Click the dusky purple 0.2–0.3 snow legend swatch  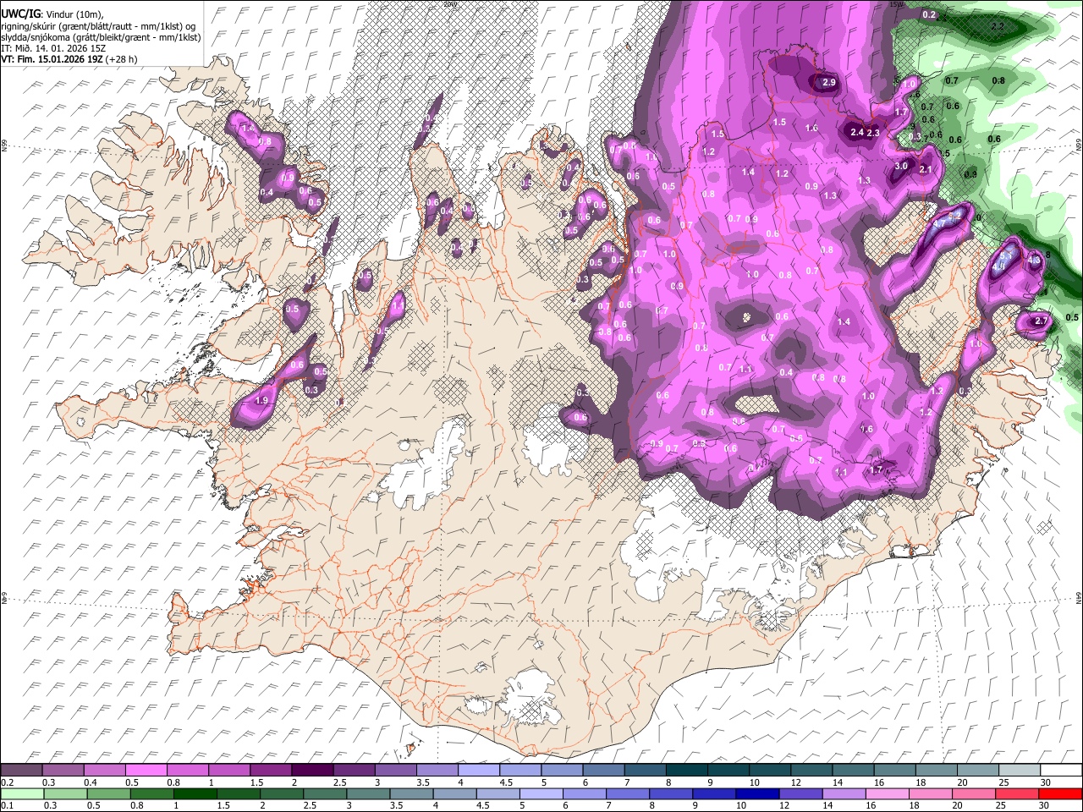pyautogui.click(x=21, y=770)
